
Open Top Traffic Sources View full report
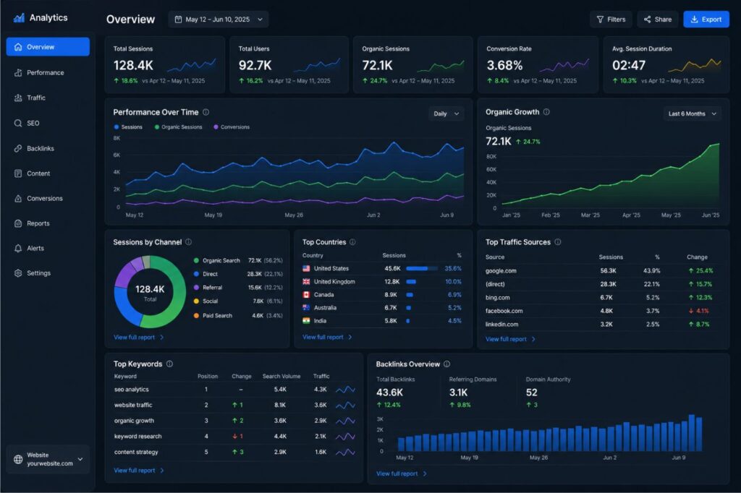click(510, 339)
